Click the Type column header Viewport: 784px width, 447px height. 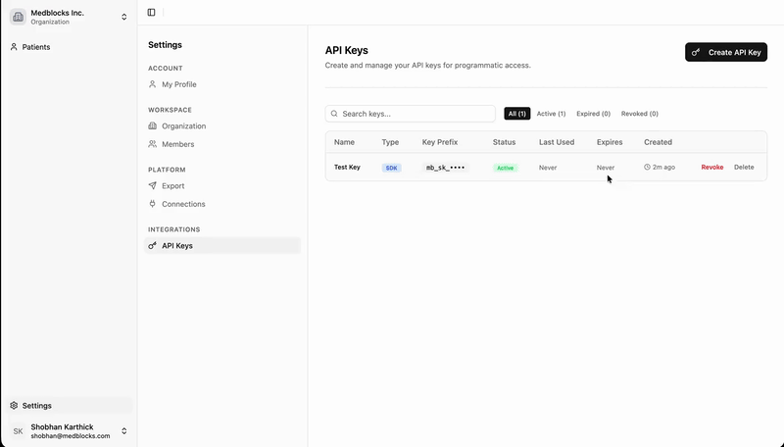(x=390, y=142)
